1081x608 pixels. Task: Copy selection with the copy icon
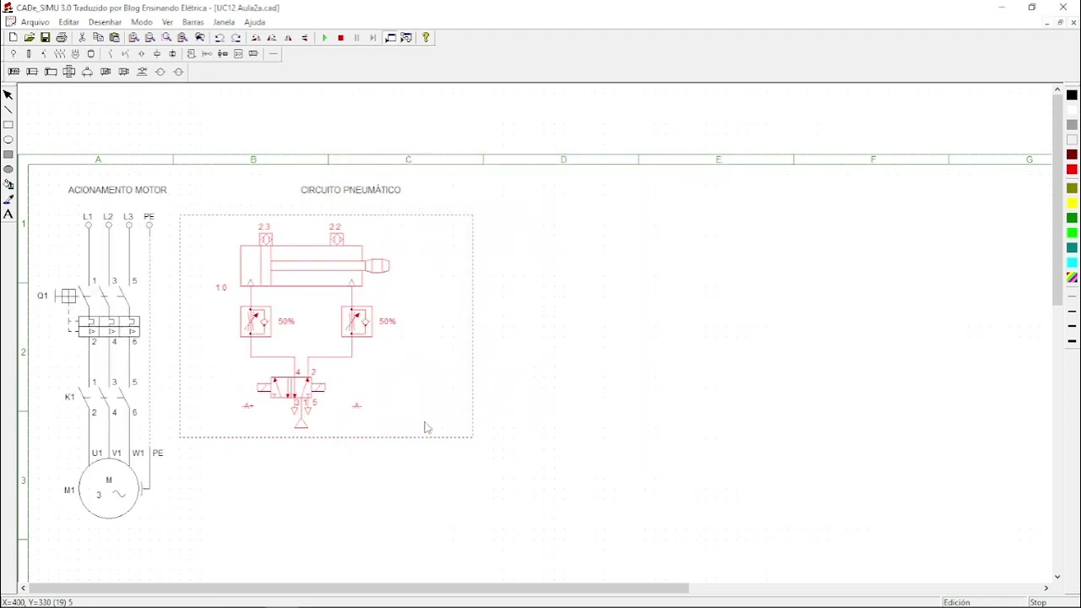[x=98, y=38]
